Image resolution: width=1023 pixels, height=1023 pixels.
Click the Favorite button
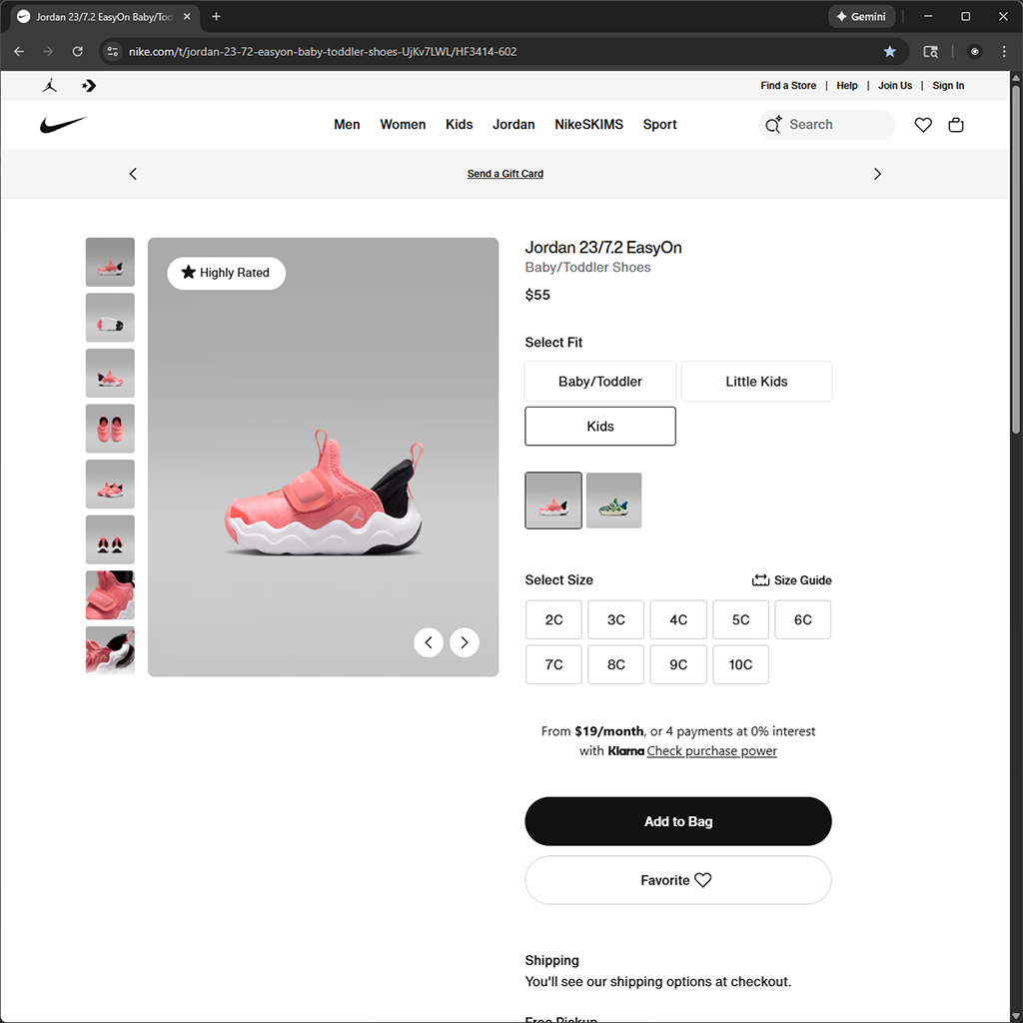(678, 880)
